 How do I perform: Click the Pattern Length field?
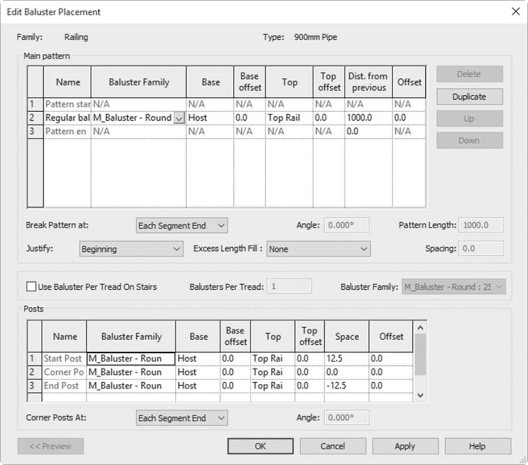click(481, 225)
